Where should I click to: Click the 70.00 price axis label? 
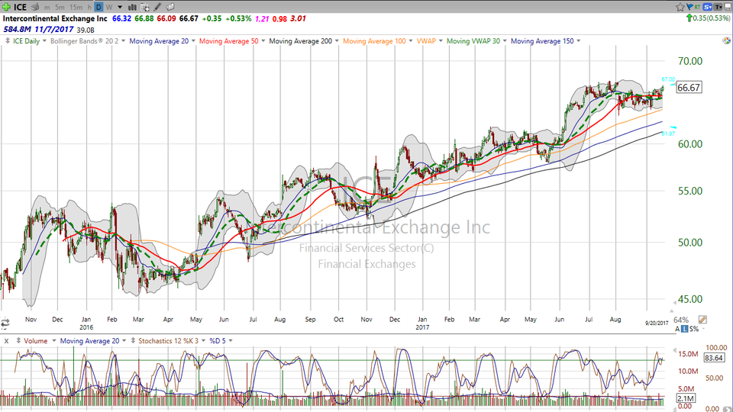pyautogui.click(x=690, y=61)
